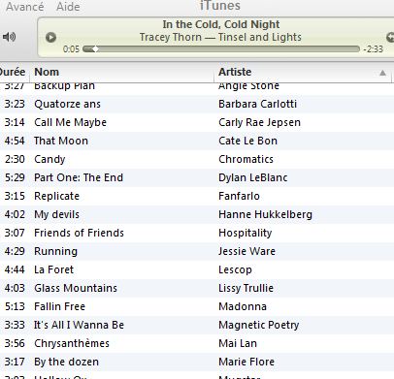Click the Tracey Thorn — Tinsel and Lights text
This screenshot has width=394, height=379.
tap(220, 37)
